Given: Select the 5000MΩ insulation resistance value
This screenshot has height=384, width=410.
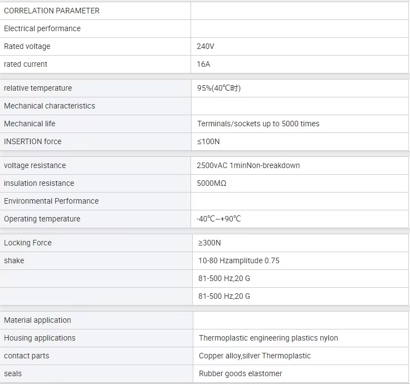Looking at the screenshot, I should 212,184.
